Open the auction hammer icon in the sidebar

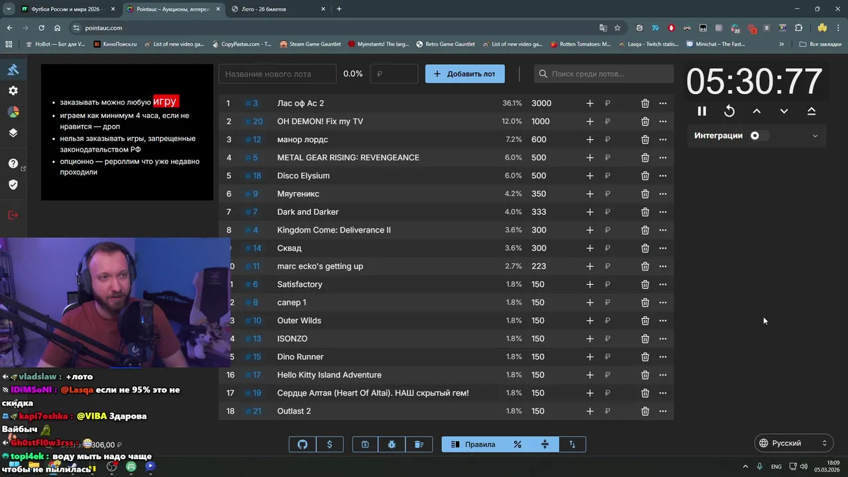click(13, 70)
